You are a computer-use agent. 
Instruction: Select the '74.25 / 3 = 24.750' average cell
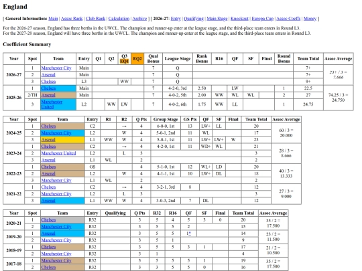(339, 98)
